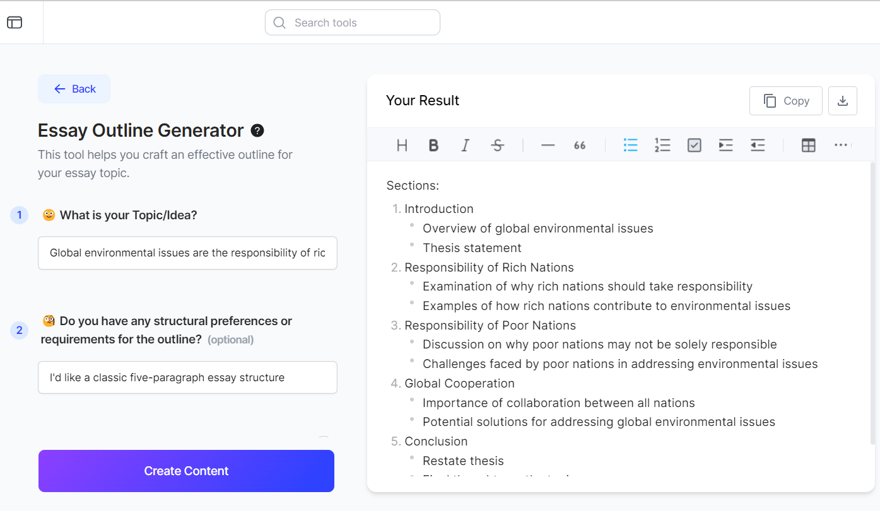The height and width of the screenshot is (511, 880).
Task: Toggle the sidebar panel icon
Action: [15, 23]
